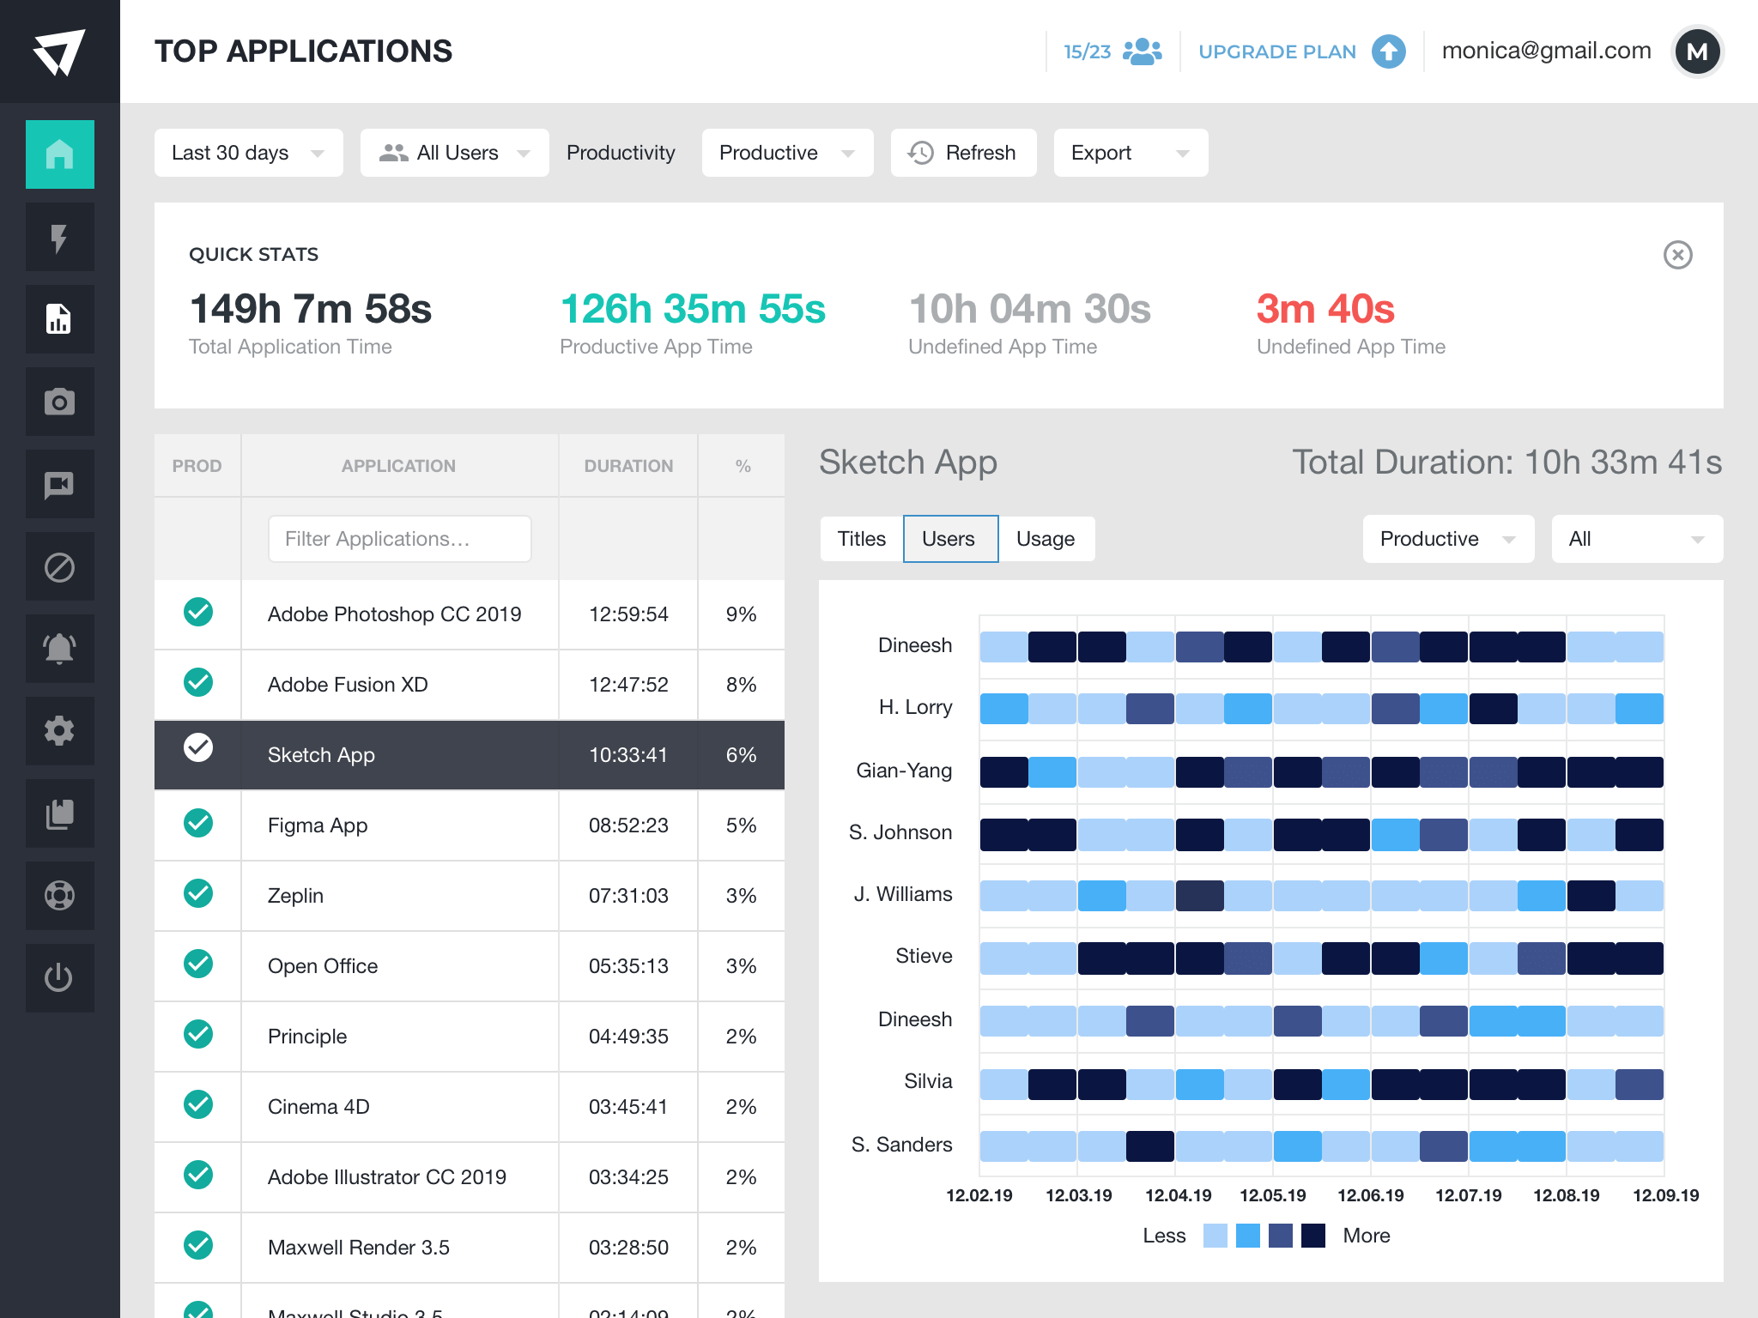
Task: Click the Screenshots camera icon
Action: (59, 401)
